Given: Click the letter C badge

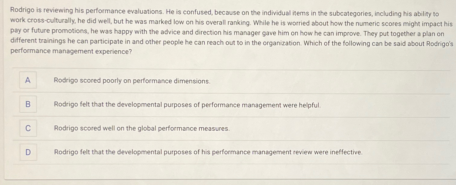Looking at the screenshot, I should [28, 128].
